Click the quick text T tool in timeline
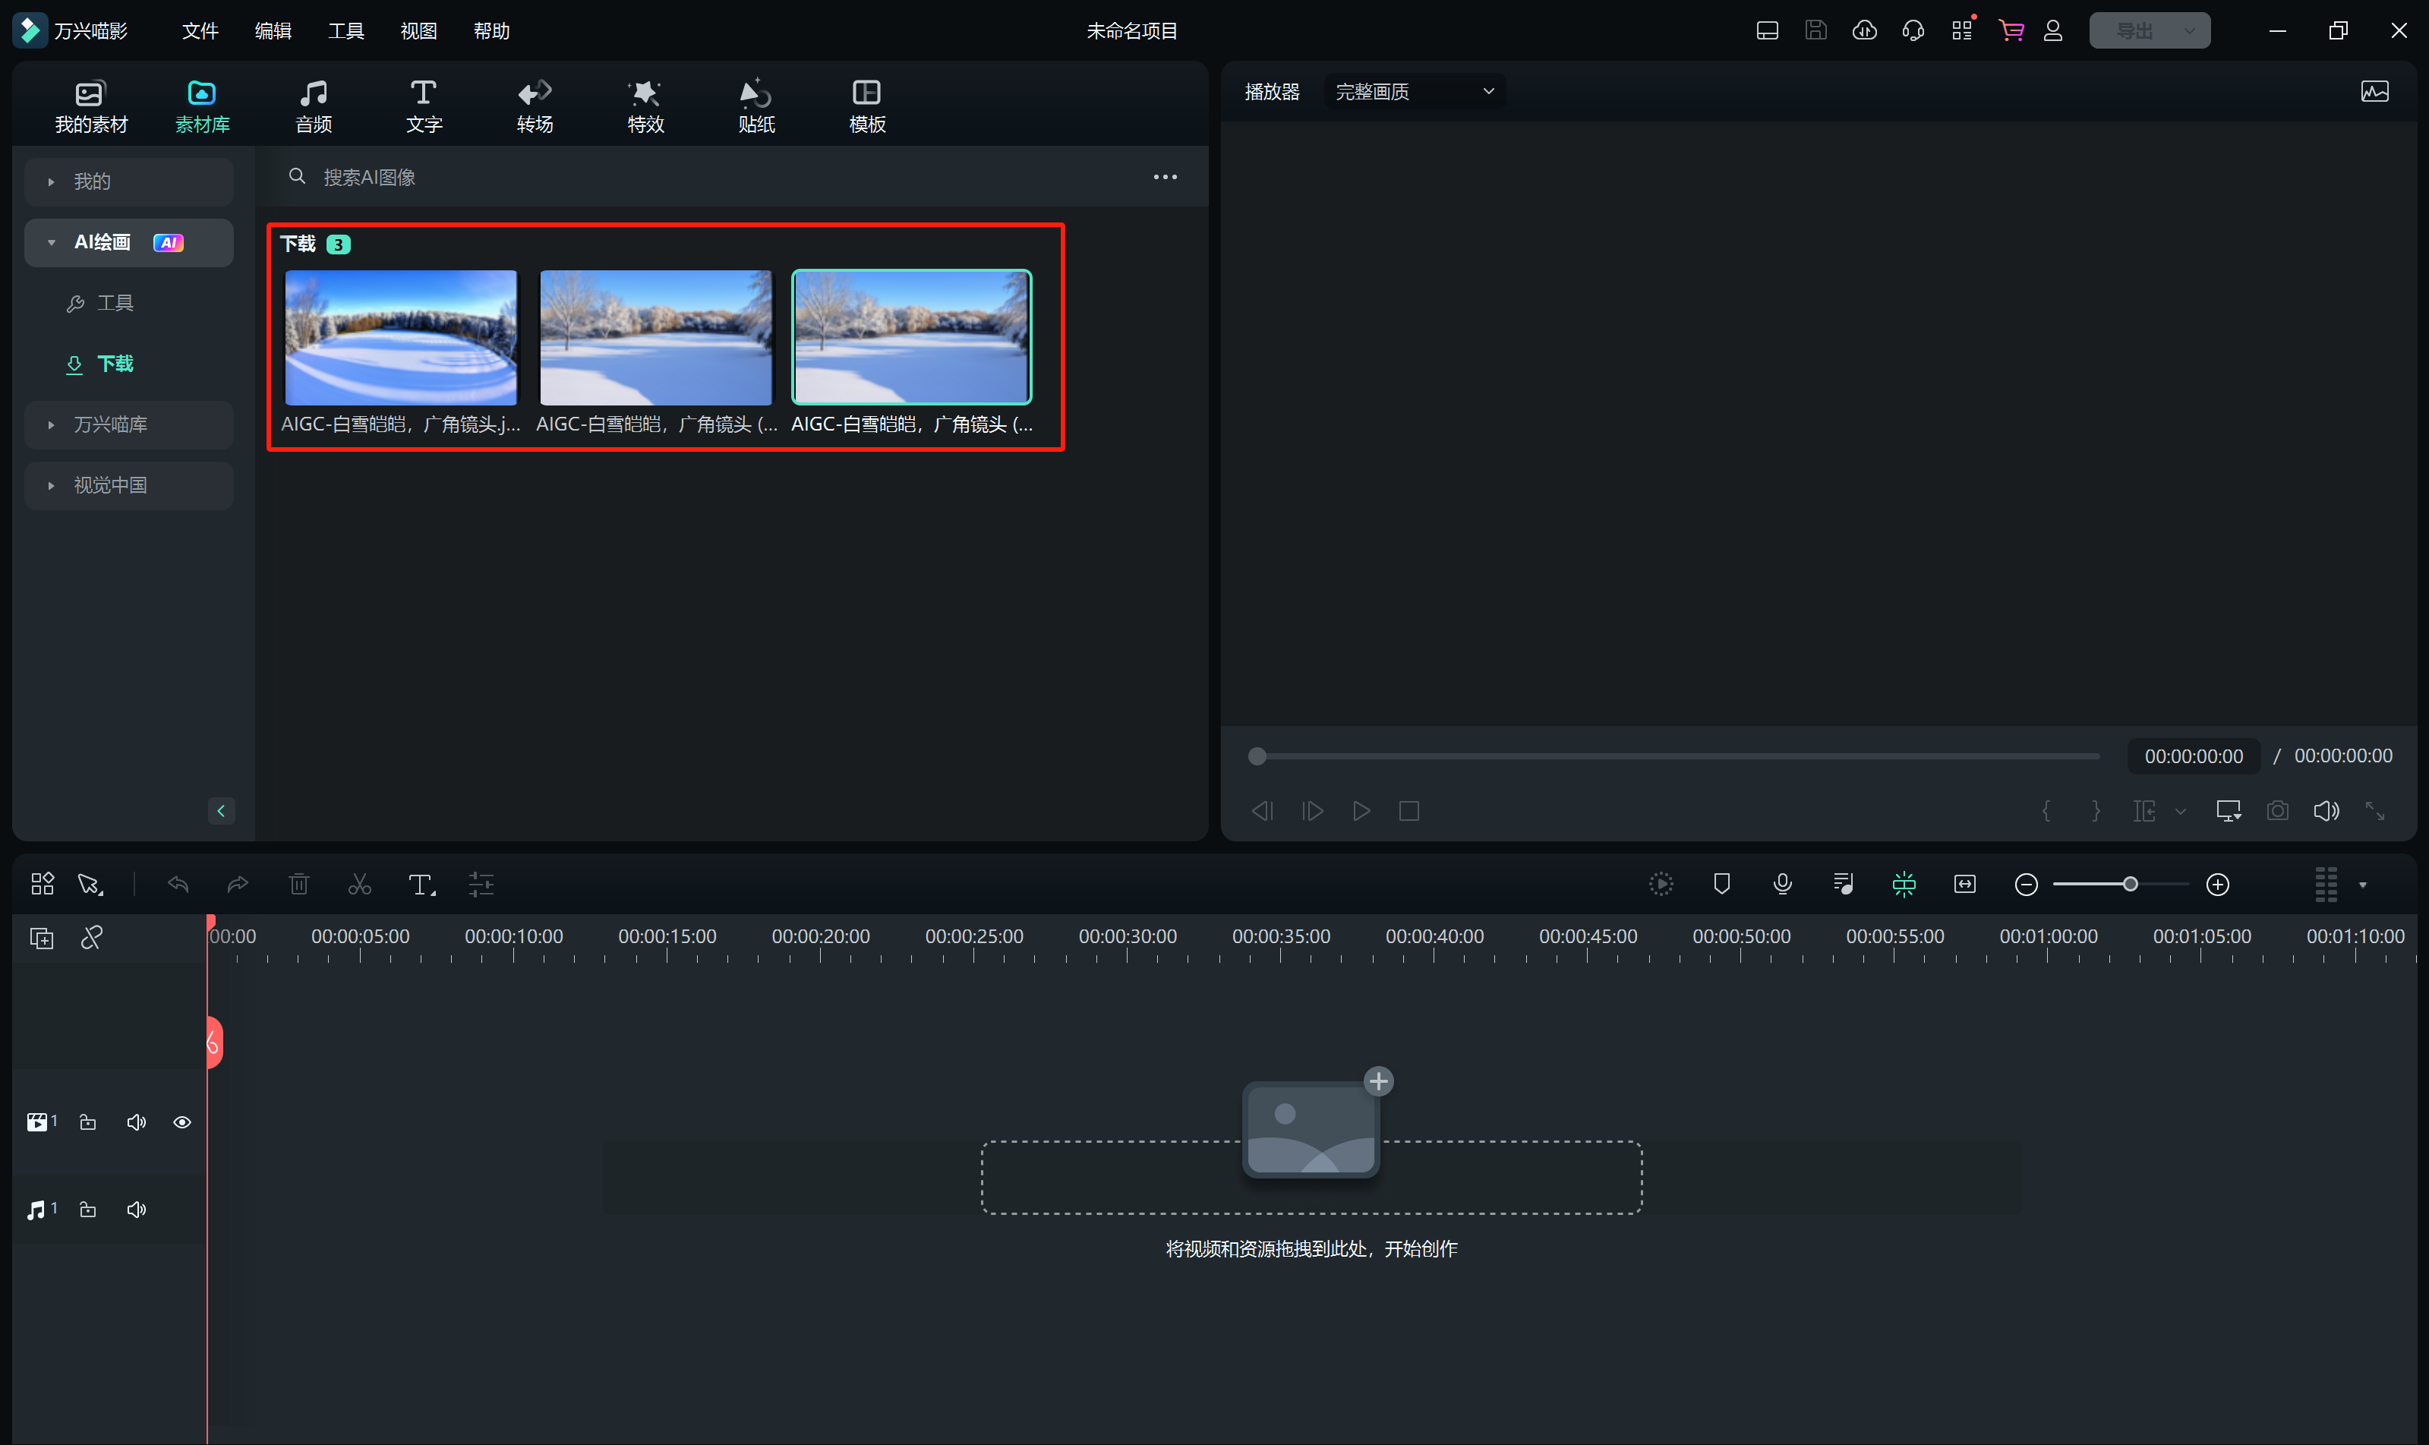 [x=421, y=884]
